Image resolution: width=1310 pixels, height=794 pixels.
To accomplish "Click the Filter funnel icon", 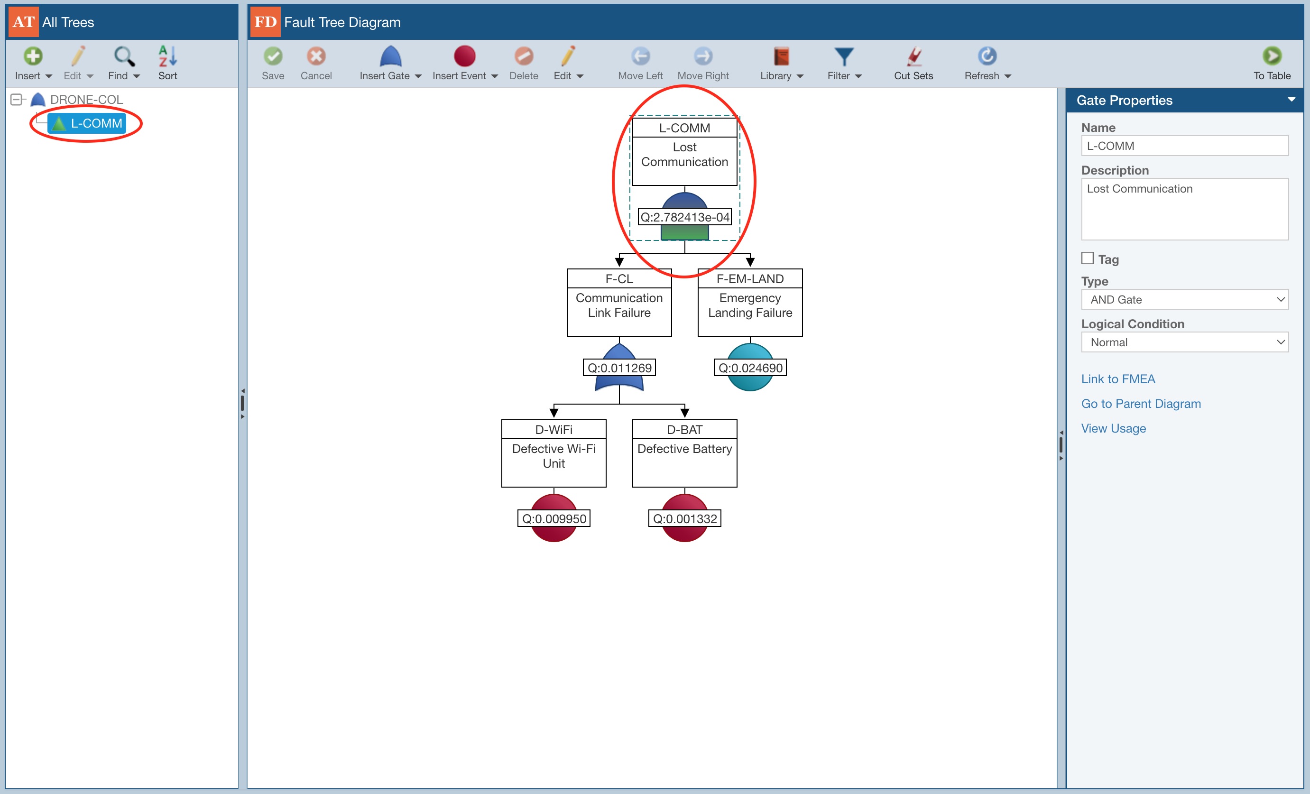I will pos(843,56).
